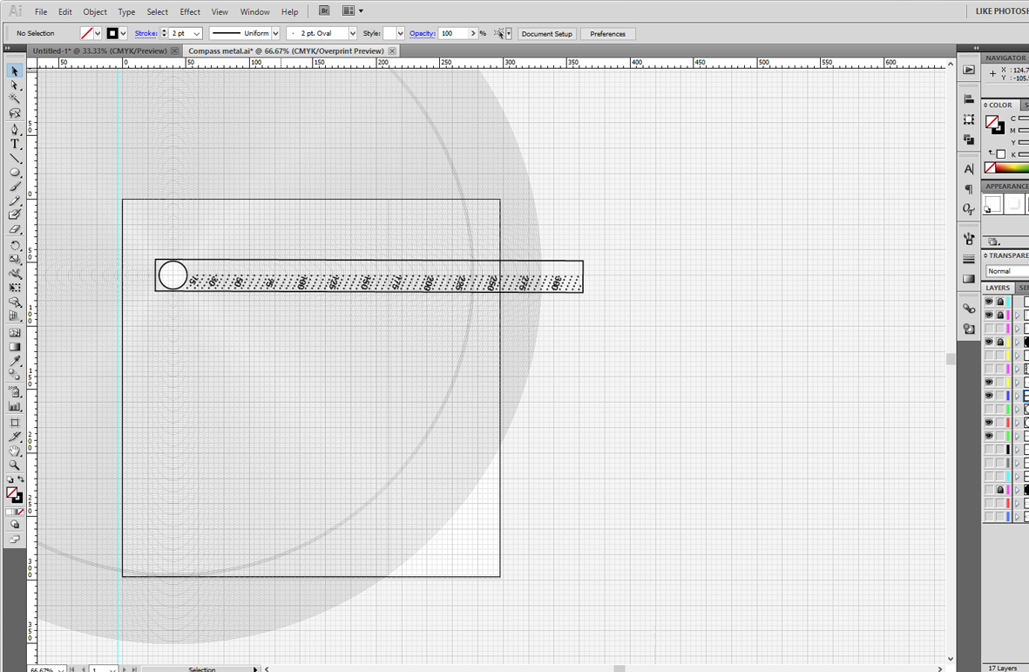Open the LIKE PHOTOSHOP workspace switcher
1029x672 pixels.
[1001, 11]
